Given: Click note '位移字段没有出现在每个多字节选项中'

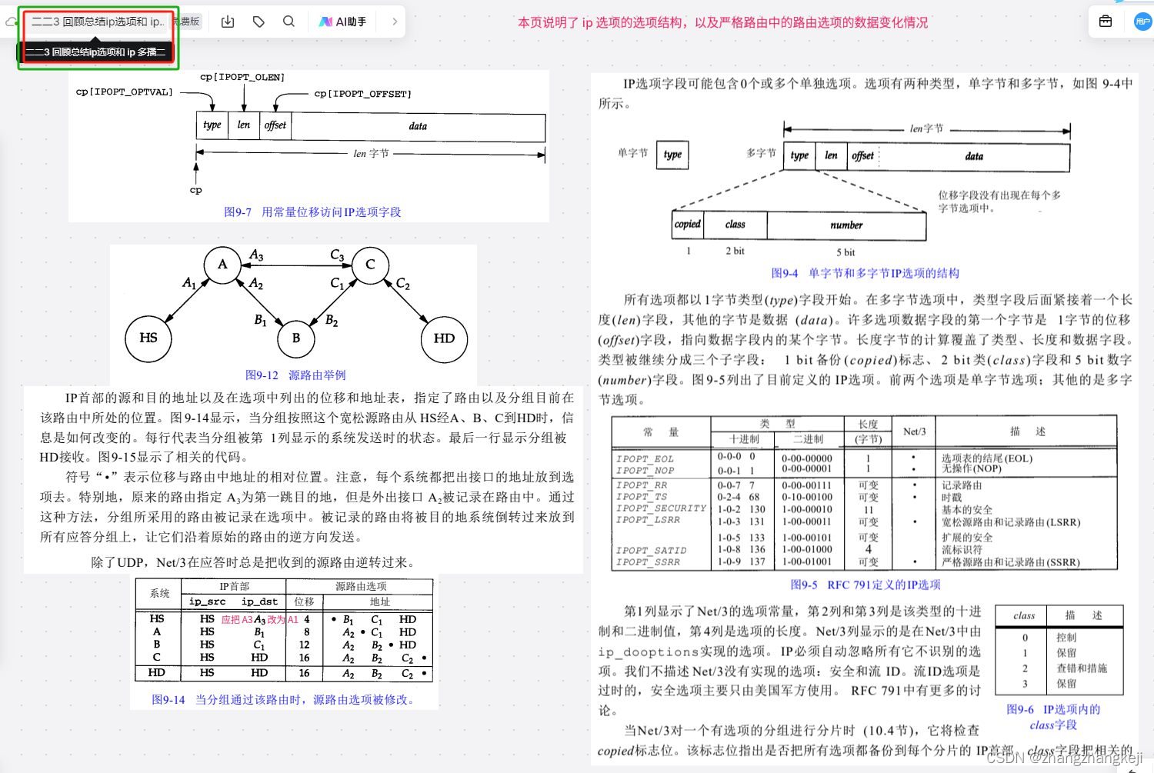Looking at the screenshot, I should click(x=999, y=202).
